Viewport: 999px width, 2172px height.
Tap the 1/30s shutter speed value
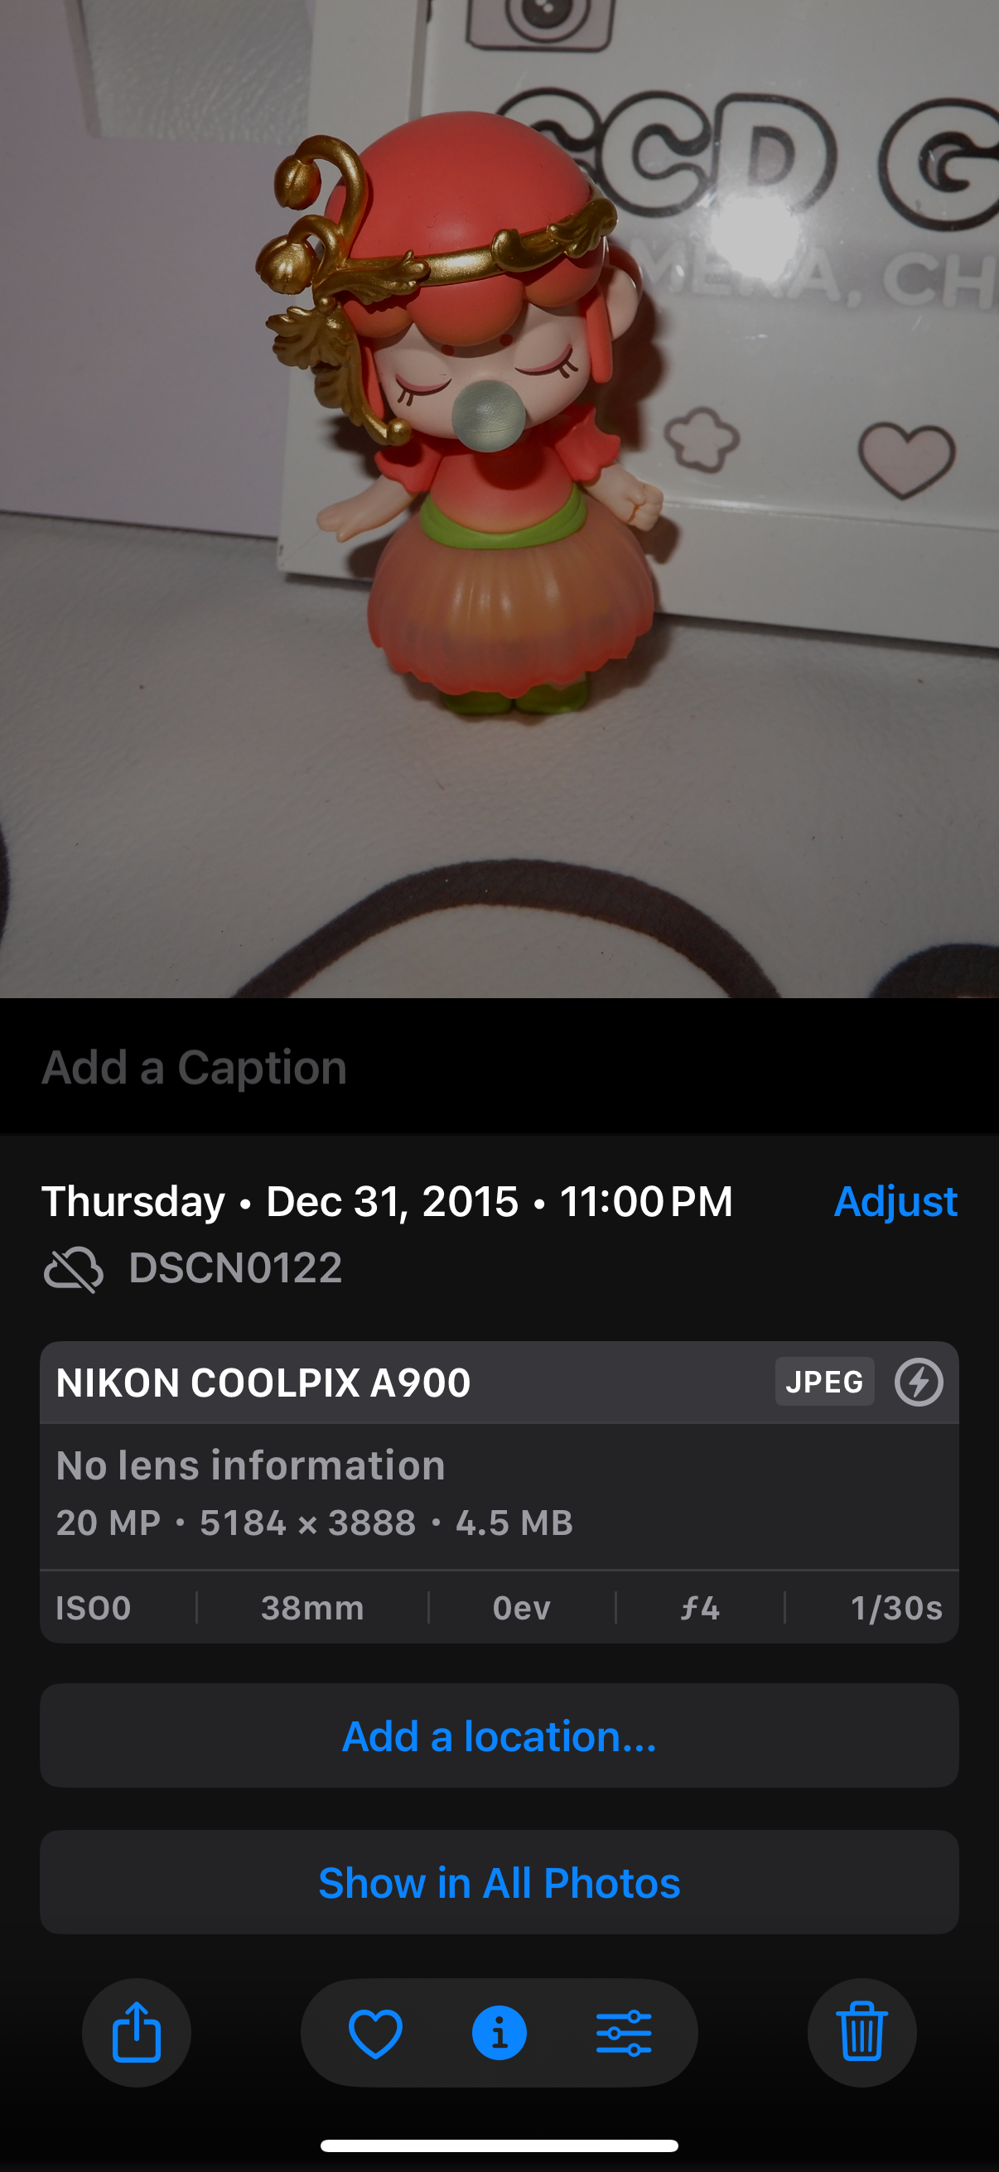point(896,1608)
